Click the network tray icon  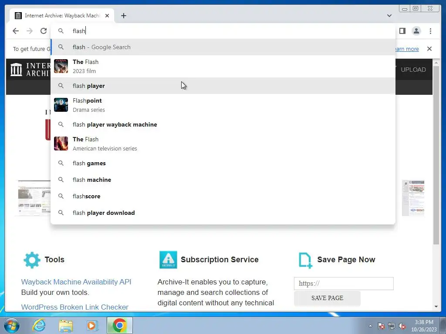click(392, 326)
